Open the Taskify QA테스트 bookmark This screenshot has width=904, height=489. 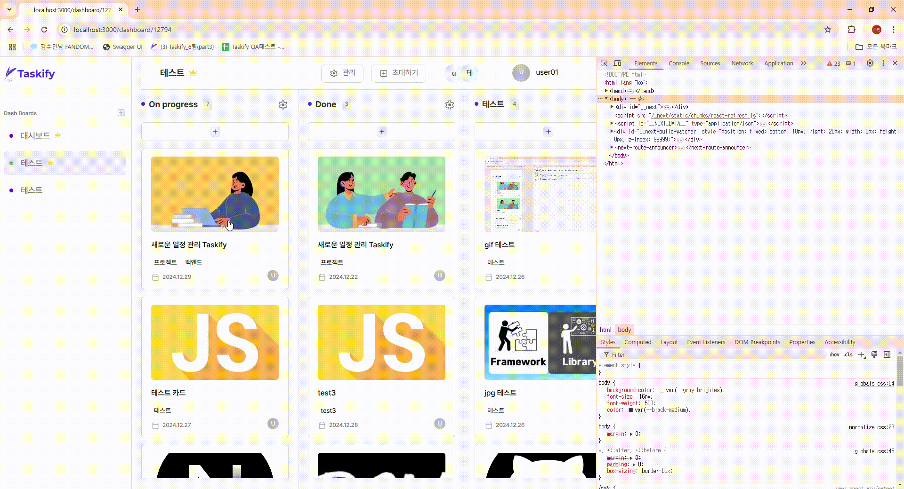coord(253,47)
